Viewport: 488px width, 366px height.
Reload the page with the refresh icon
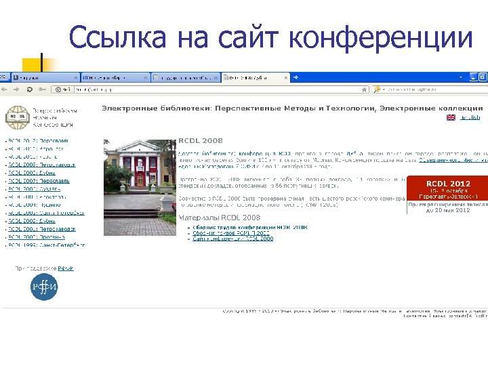tap(30, 89)
